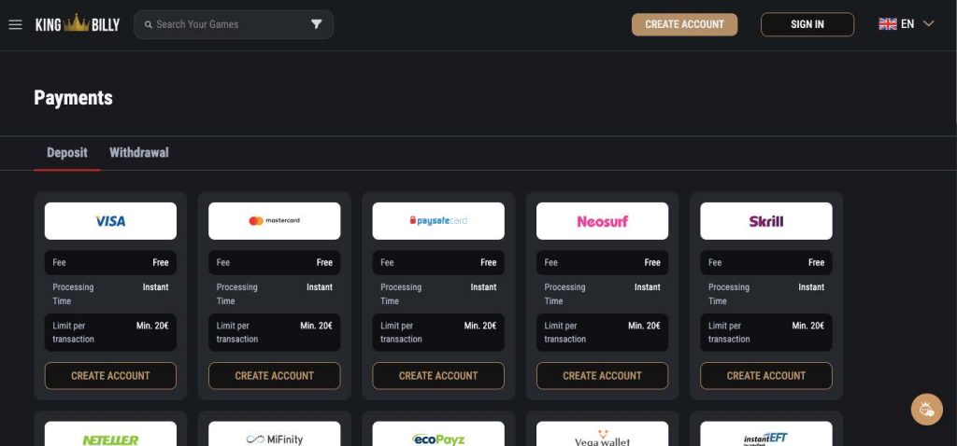Click the search magnifier icon
Screen dimensions: 957x446
click(149, 24)
